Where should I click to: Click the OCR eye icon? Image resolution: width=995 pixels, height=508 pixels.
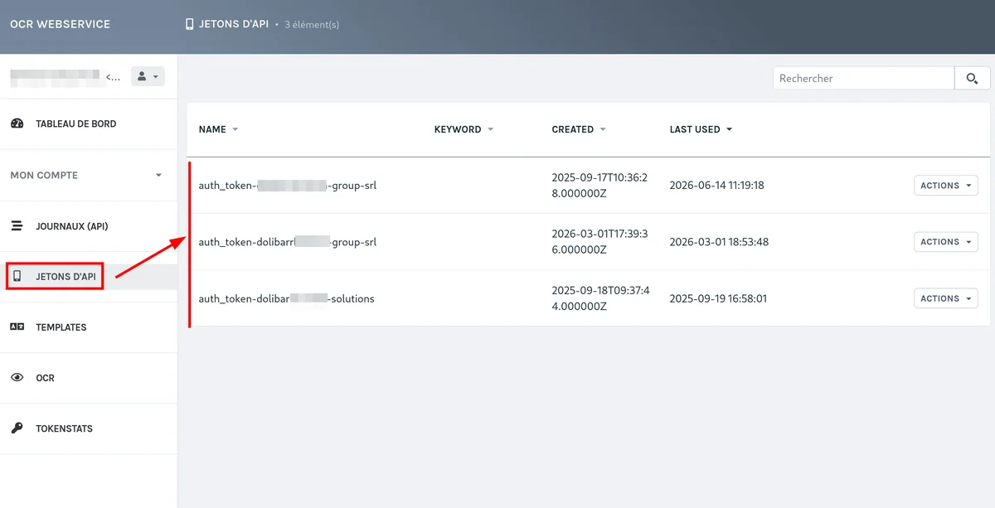point(17,378)
